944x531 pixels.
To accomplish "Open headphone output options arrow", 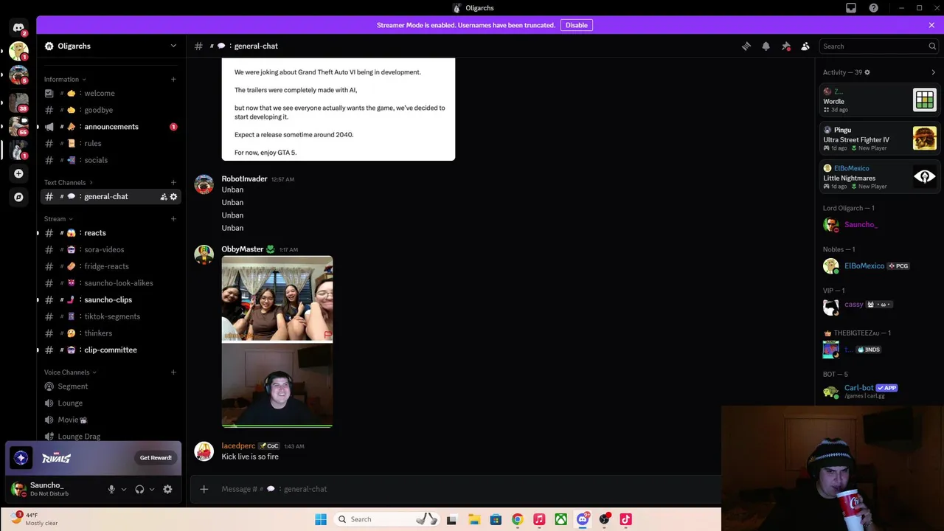I will point(152,489).
